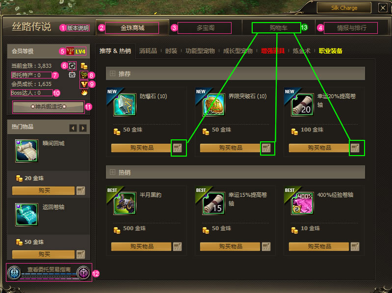Show next 热门物品 with right arrow

pos(83,128)
